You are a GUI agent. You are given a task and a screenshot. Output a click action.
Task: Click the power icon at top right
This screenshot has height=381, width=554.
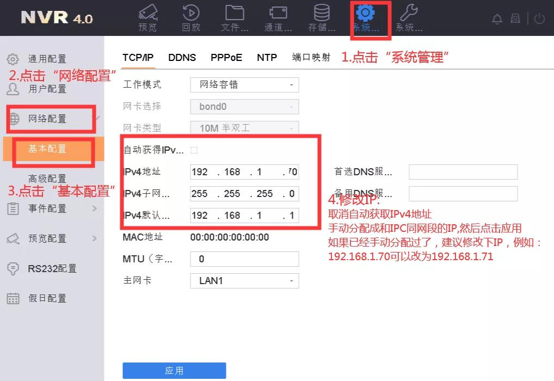[539, 18]
